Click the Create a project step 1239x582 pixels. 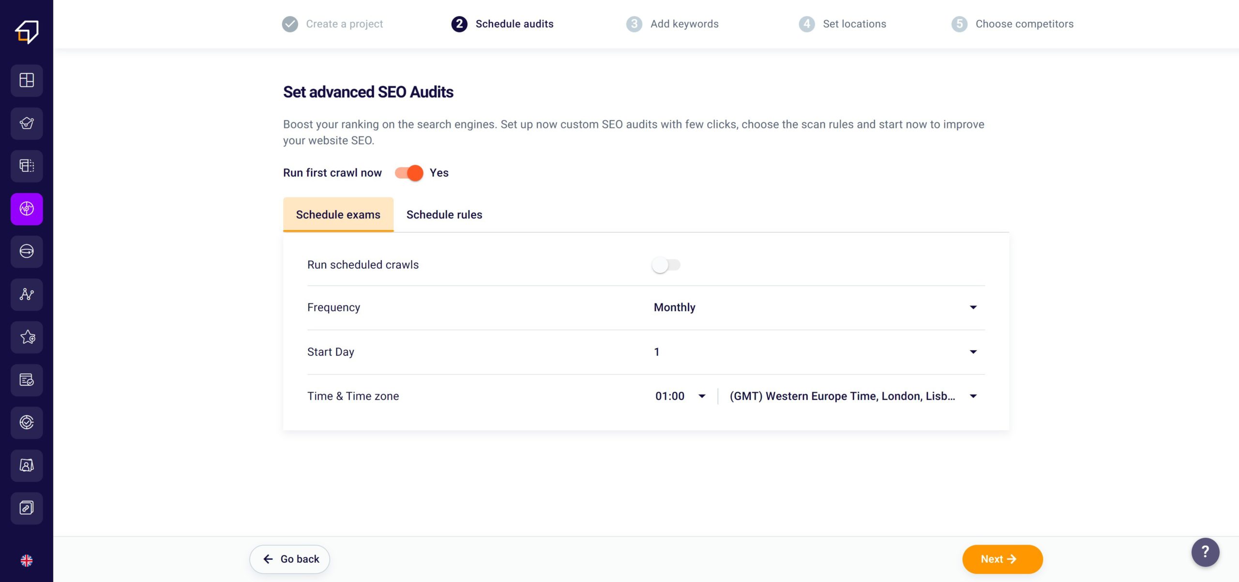click(333, 24)
